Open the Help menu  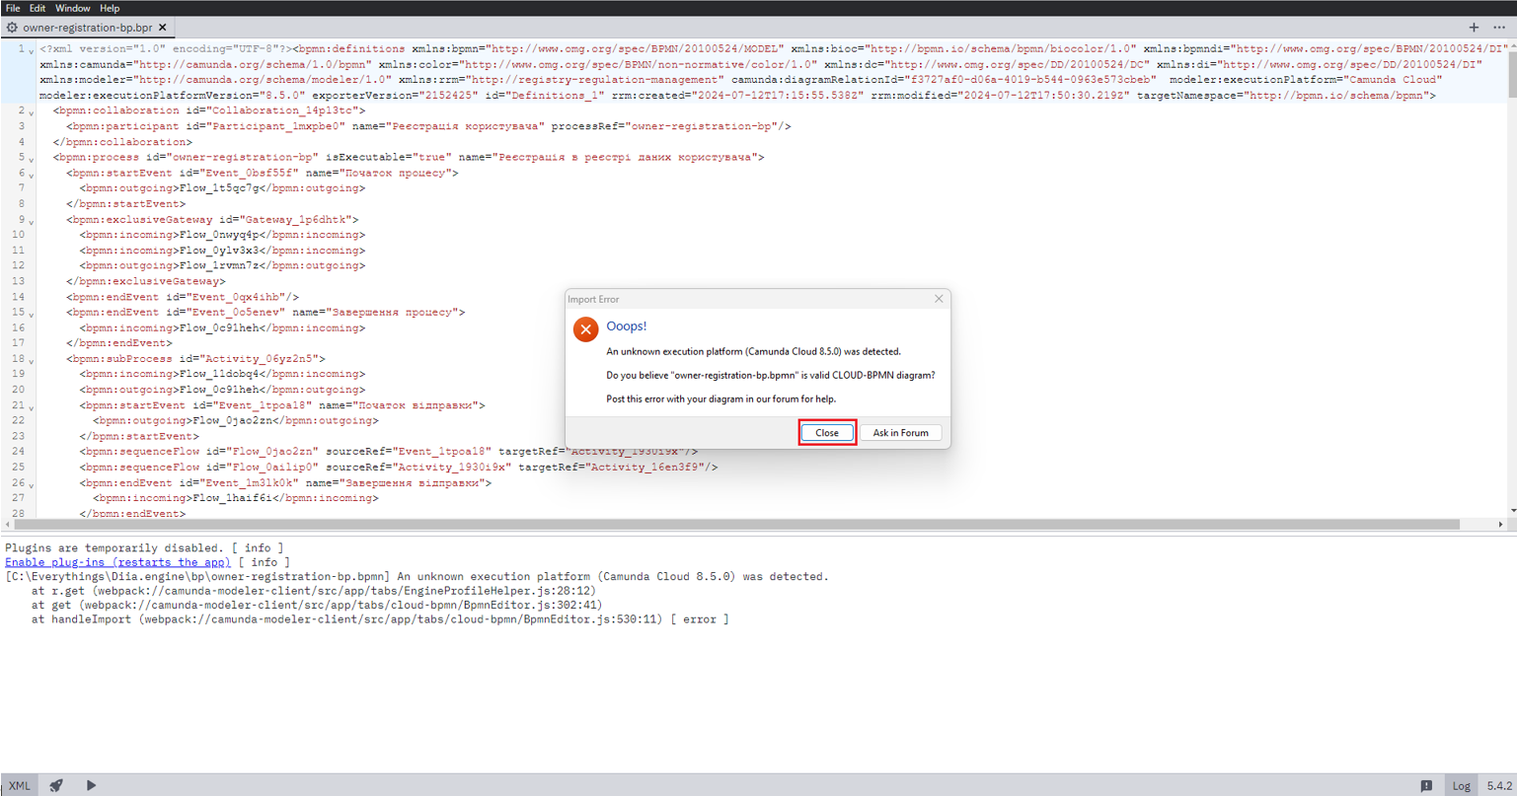pyautogui.click(x=110, y=8)
